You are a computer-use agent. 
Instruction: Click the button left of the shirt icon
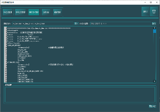tap(145, 11)
